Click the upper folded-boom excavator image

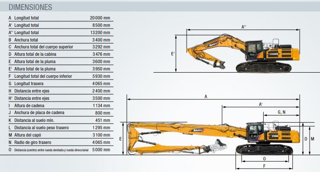[x=243, y=54]
